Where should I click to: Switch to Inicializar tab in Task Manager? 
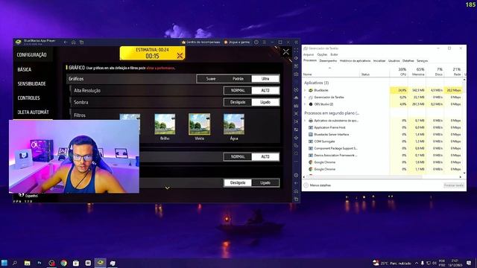click(x=379, y=61)
